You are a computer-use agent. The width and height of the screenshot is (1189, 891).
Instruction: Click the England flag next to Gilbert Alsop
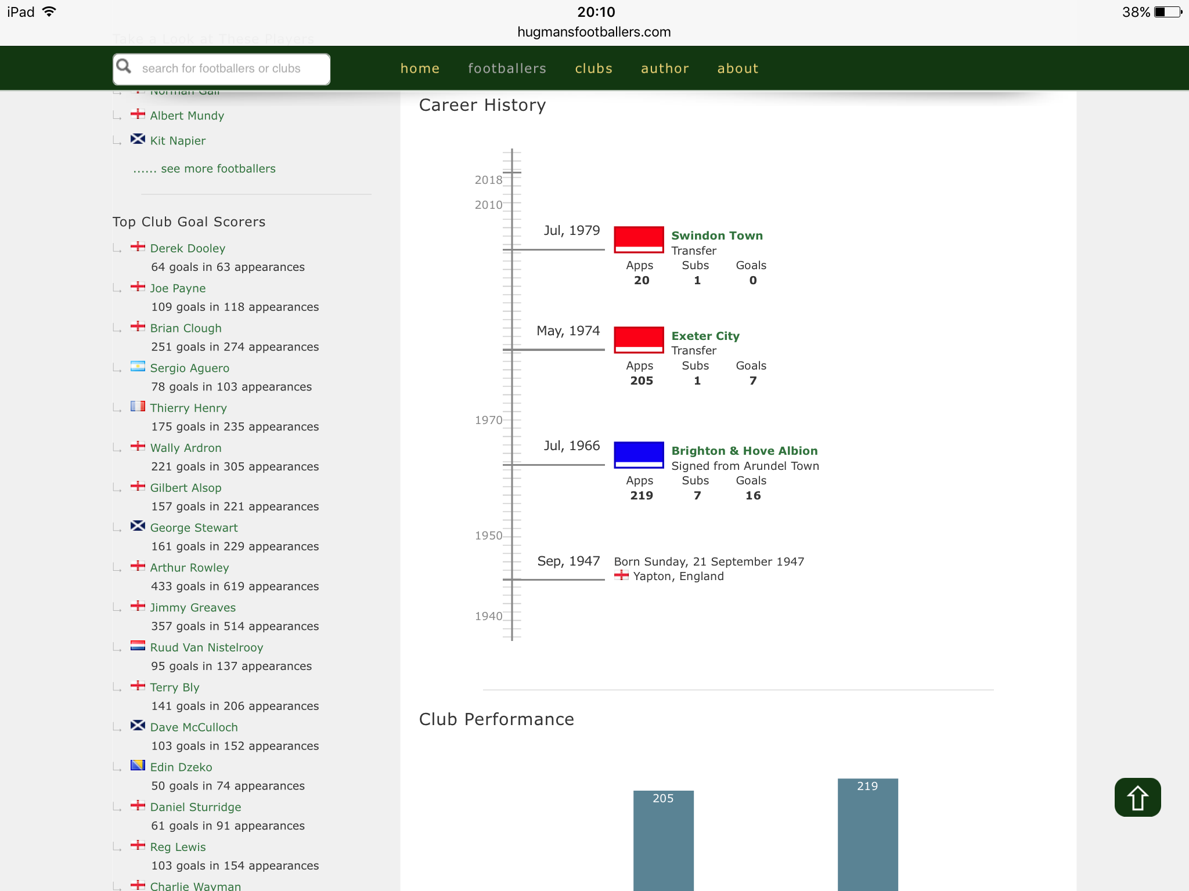click(138, 486)
